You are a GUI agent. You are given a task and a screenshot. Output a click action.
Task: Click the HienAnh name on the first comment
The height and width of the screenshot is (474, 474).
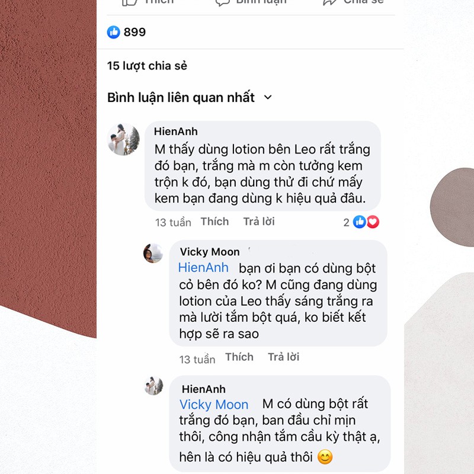[x=175, y=132]
